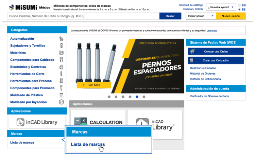Go to third carousel slide dot
Screen dimensions: 255x160
pyautogui.click(x=123, y=97)
